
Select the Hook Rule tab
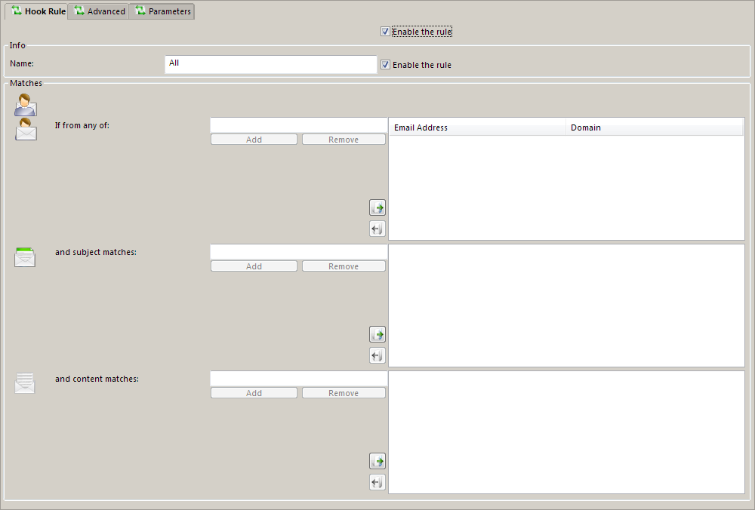[38, 11]
